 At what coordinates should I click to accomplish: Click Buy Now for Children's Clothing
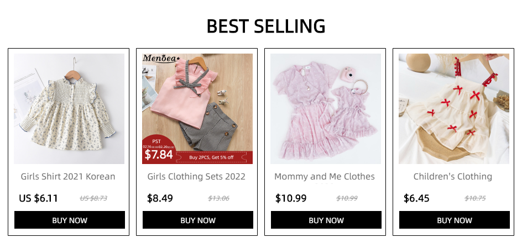click(455, 220)
